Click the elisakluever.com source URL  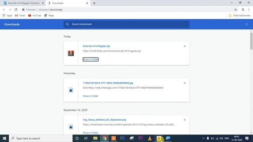point(129,125)
